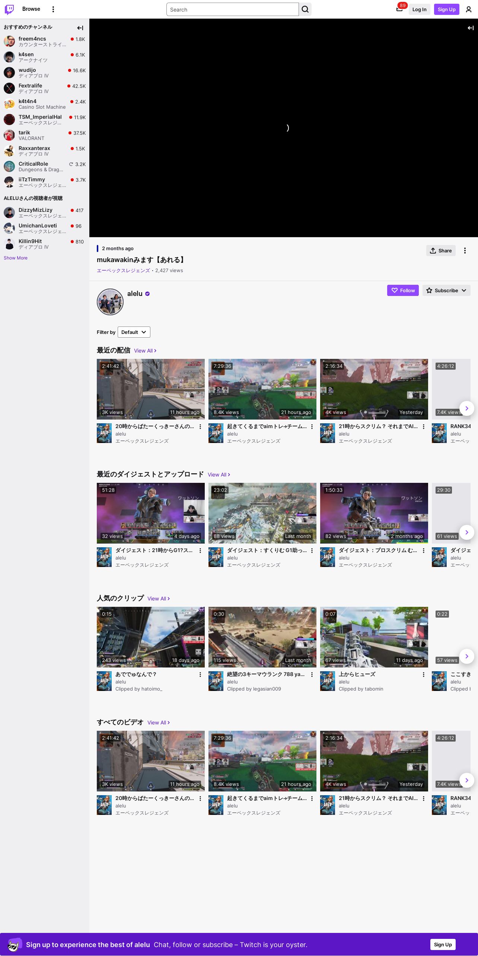Open TSM_ImperialHal channel in sidebar
This screenshot has height=956, width=478.
coord(45,119)
